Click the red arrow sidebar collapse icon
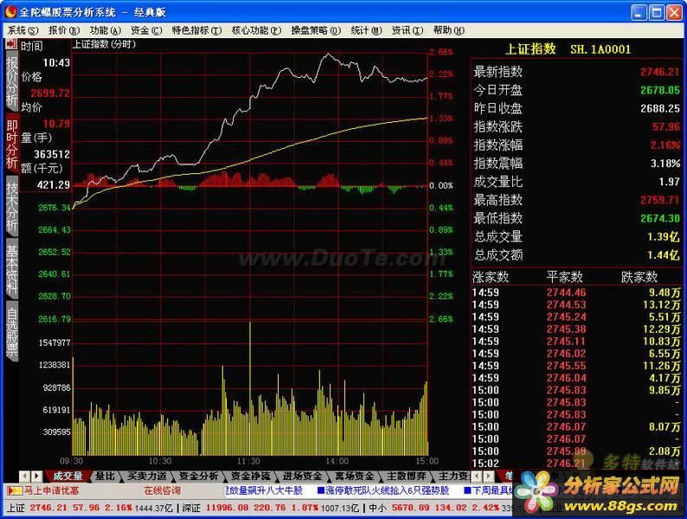 (x=11, y=44)
